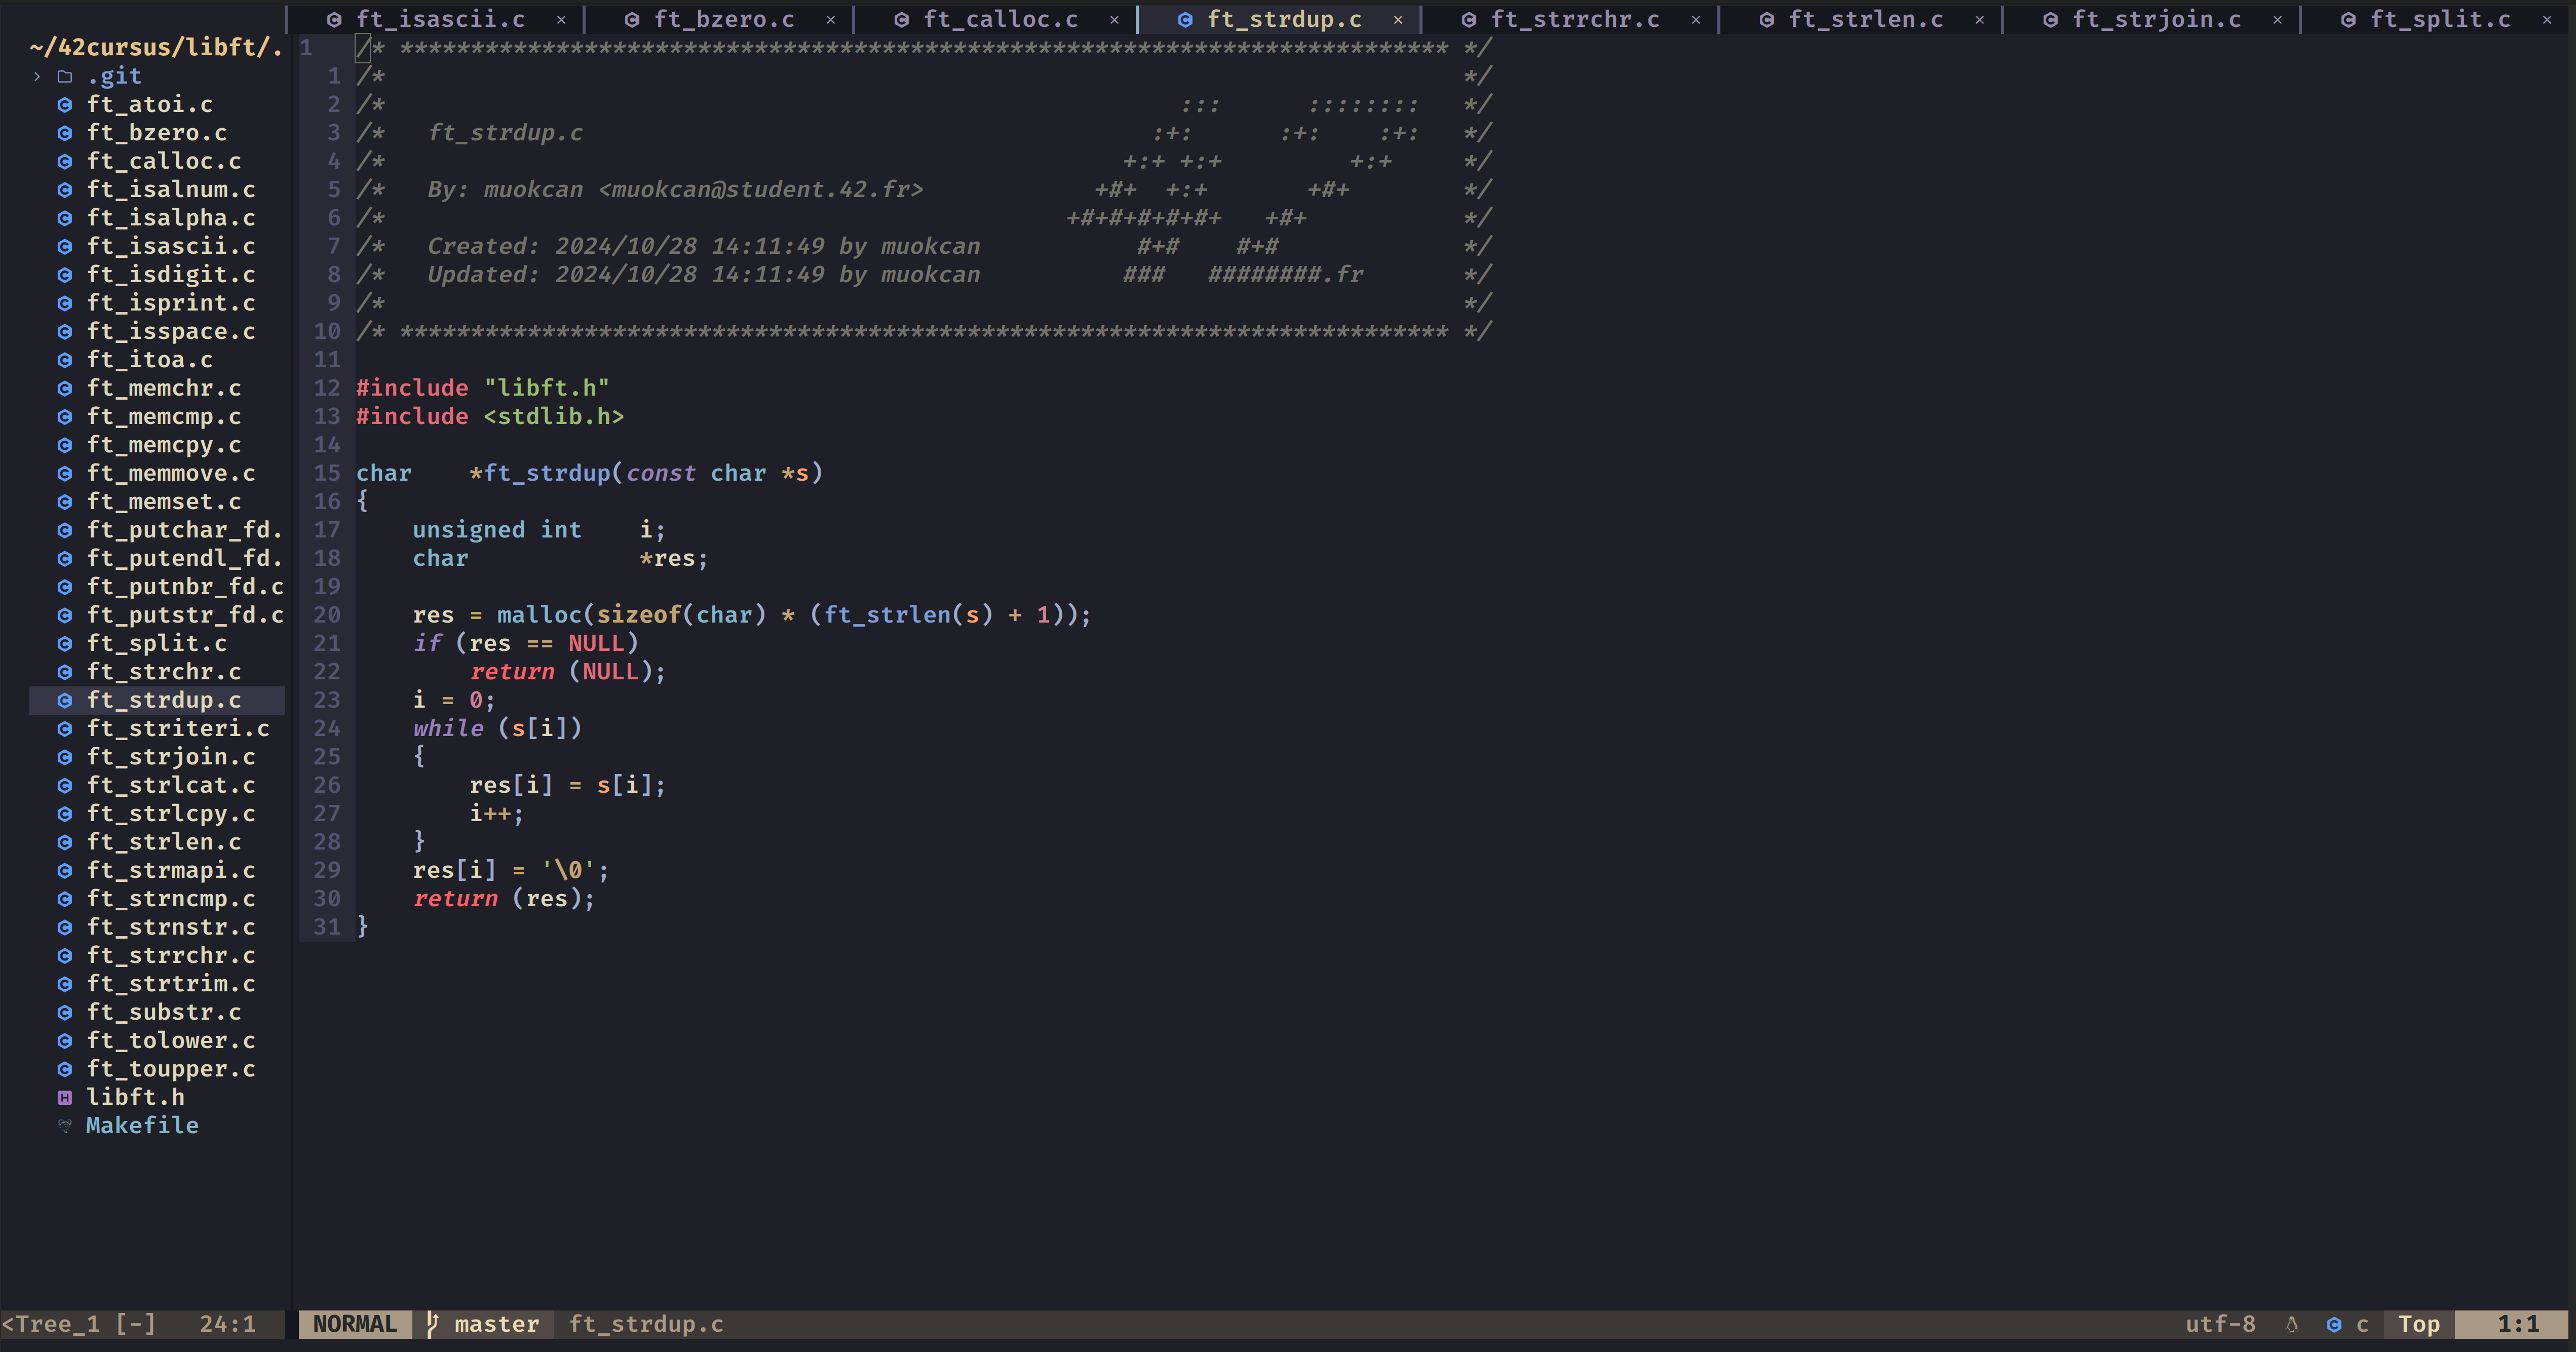Open the Makefile entry
Viewport: 2576px width, 1352px height.
(142, 1126)
